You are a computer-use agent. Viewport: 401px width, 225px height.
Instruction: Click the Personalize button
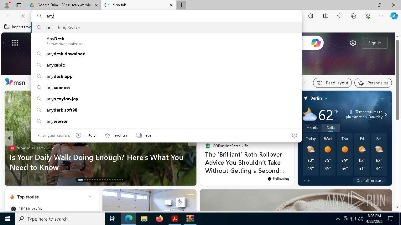point(373,83)
